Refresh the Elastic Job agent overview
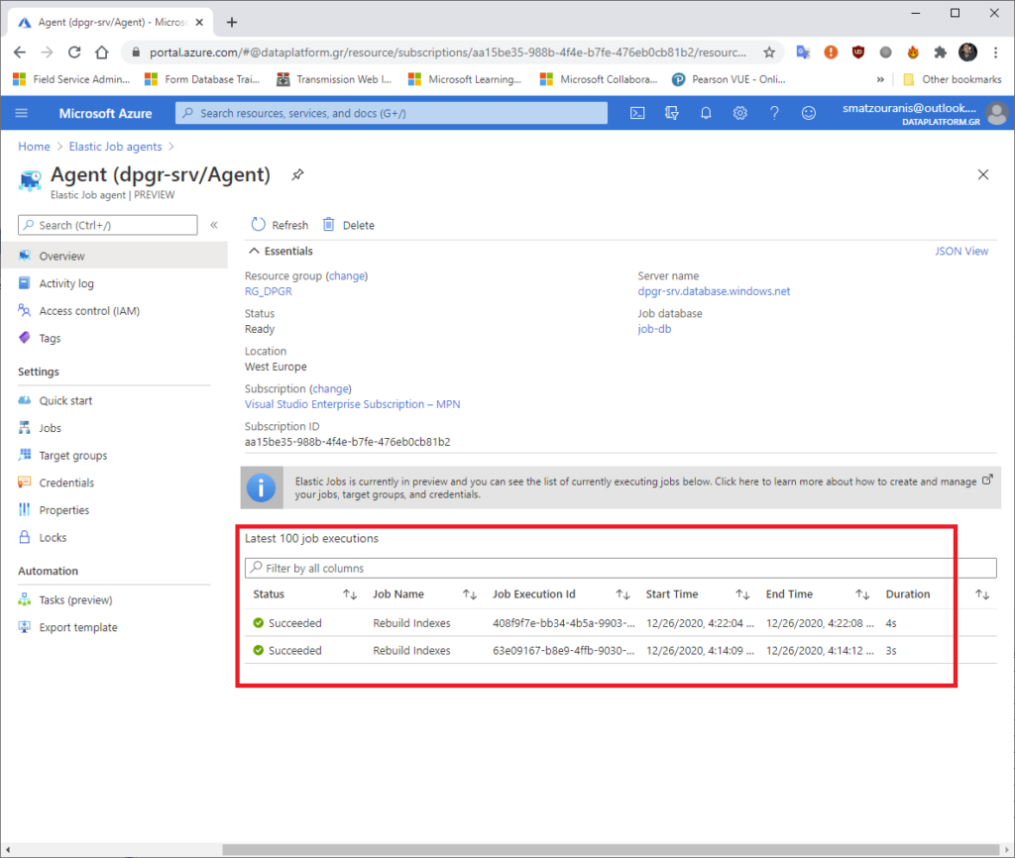 [280, 225]
